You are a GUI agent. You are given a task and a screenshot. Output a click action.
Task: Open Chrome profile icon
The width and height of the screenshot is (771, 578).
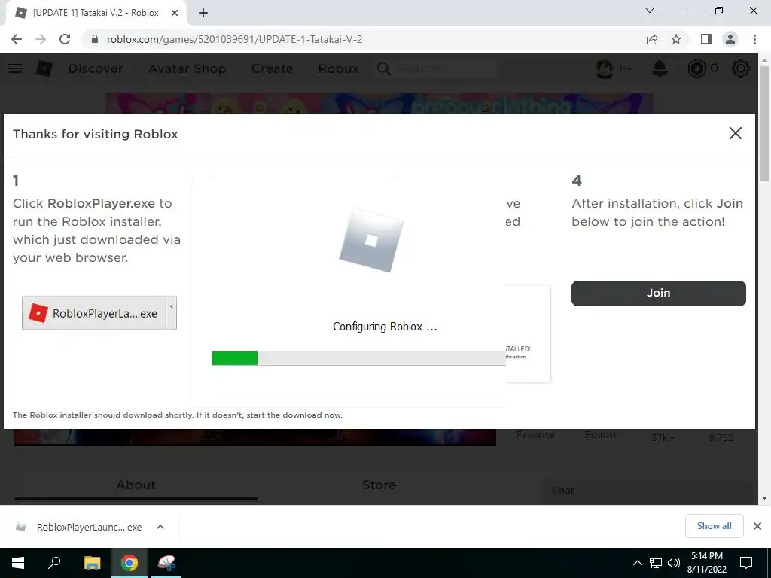[x=730, y=39]
